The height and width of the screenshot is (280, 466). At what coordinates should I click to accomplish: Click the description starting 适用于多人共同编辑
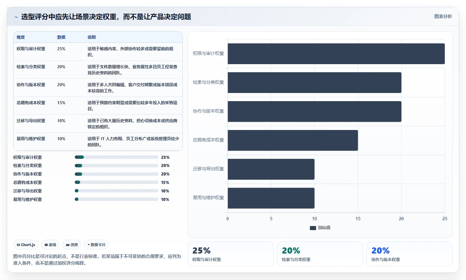(132, 88)
